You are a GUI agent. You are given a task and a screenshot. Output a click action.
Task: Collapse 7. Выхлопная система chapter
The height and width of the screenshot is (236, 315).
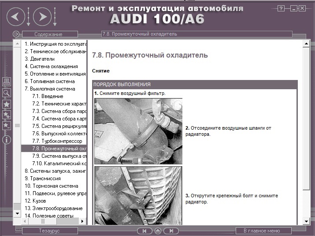click(x=50, y=89)
